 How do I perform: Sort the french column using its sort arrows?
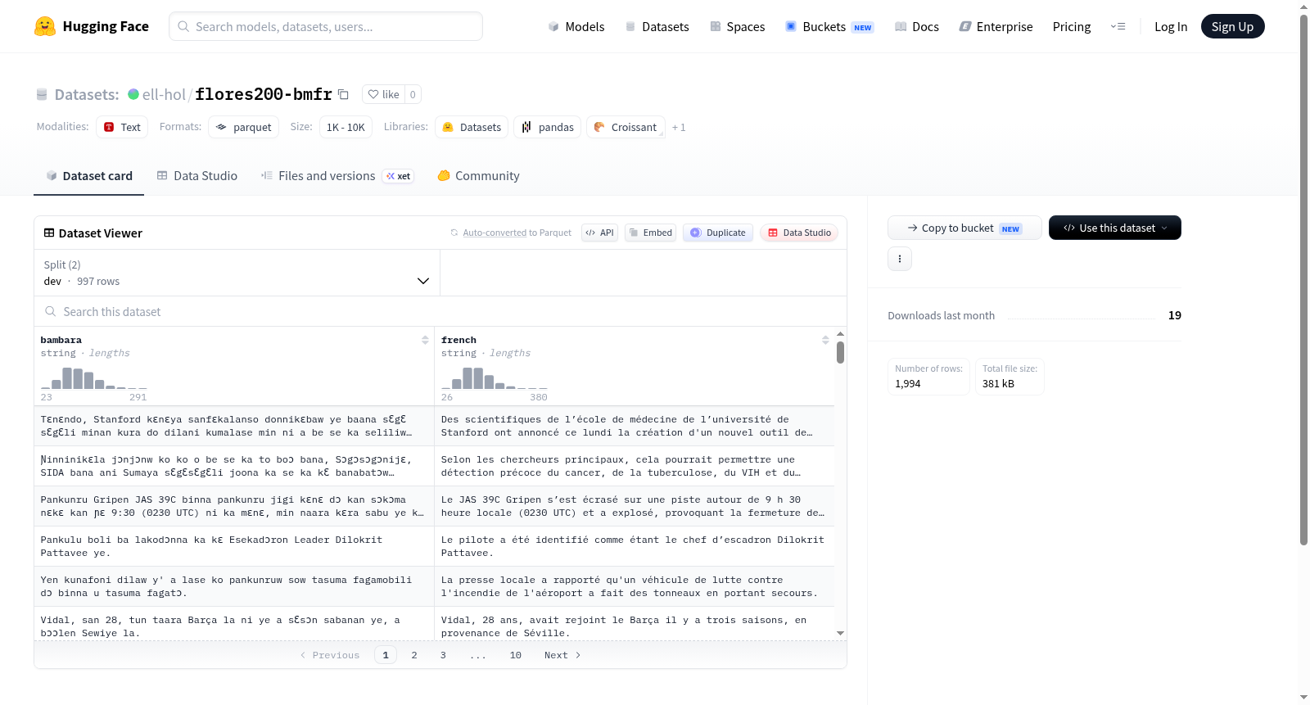[825, 340]
